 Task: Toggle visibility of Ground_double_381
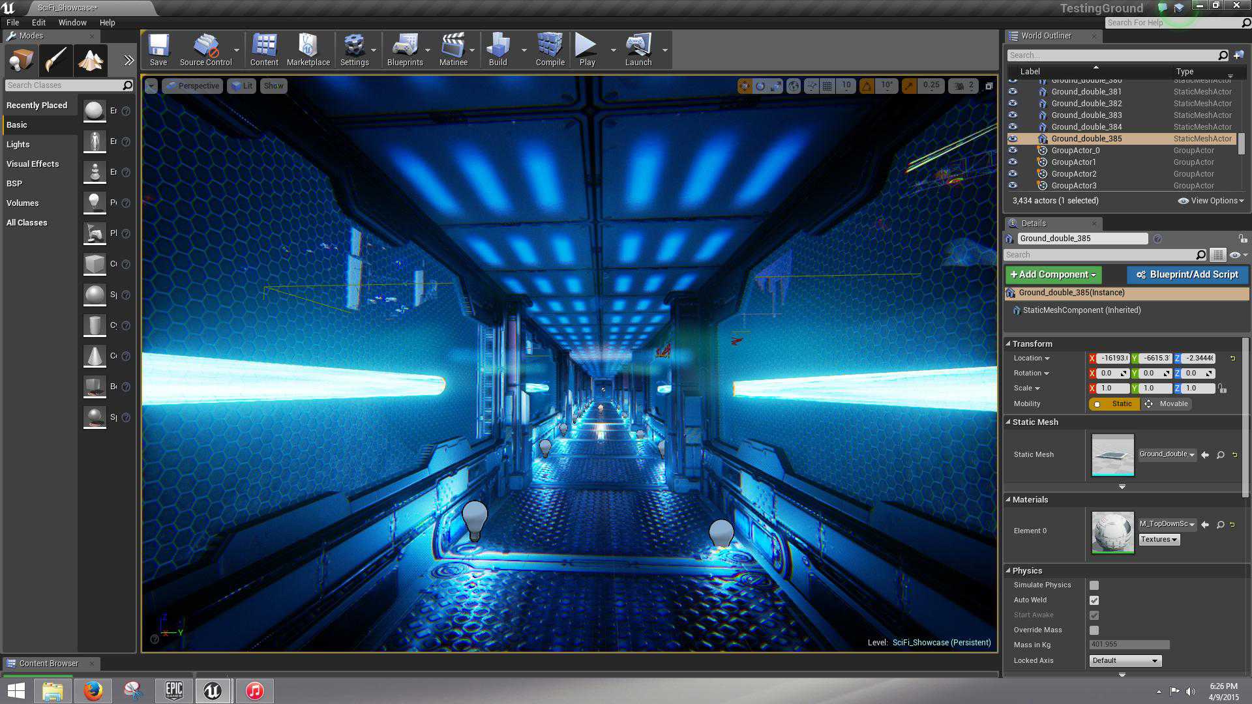1013,92
